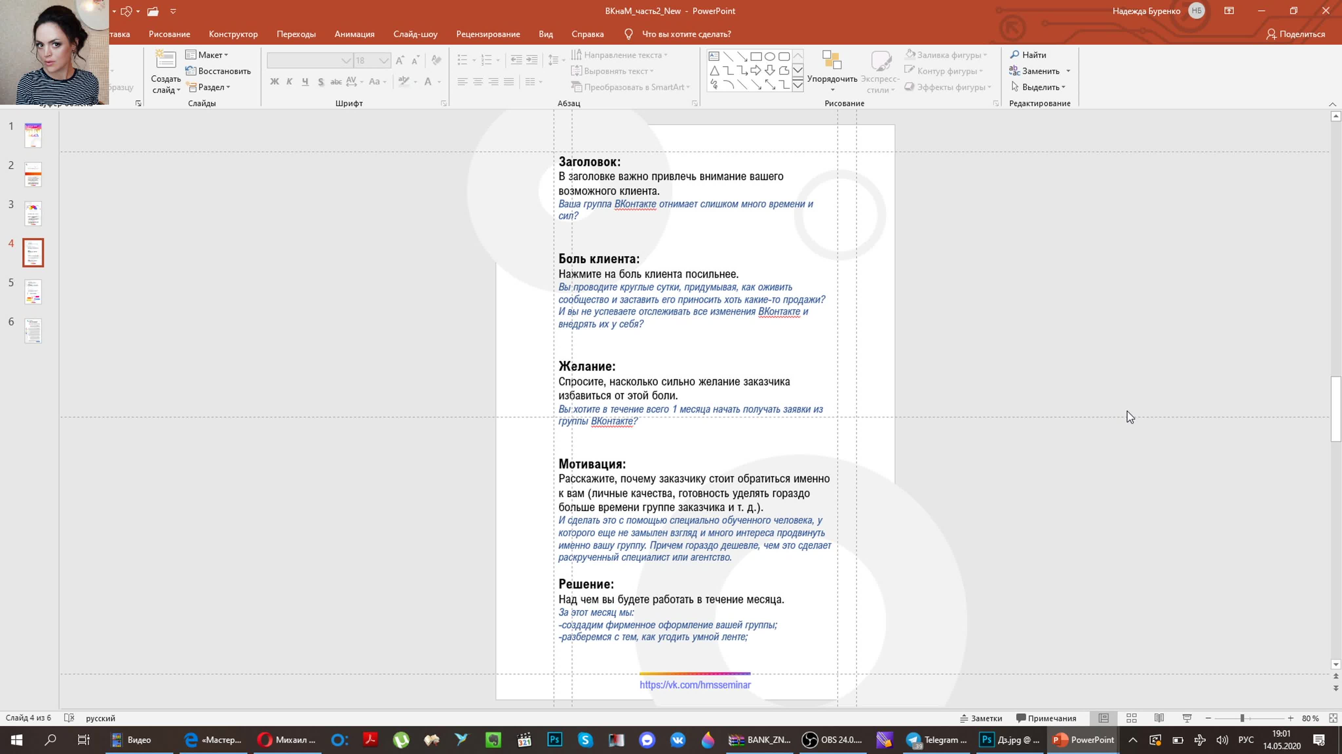Viewport: 1342px width, 754px height.
Task: Select the oval shape
Action: (770, 56)
